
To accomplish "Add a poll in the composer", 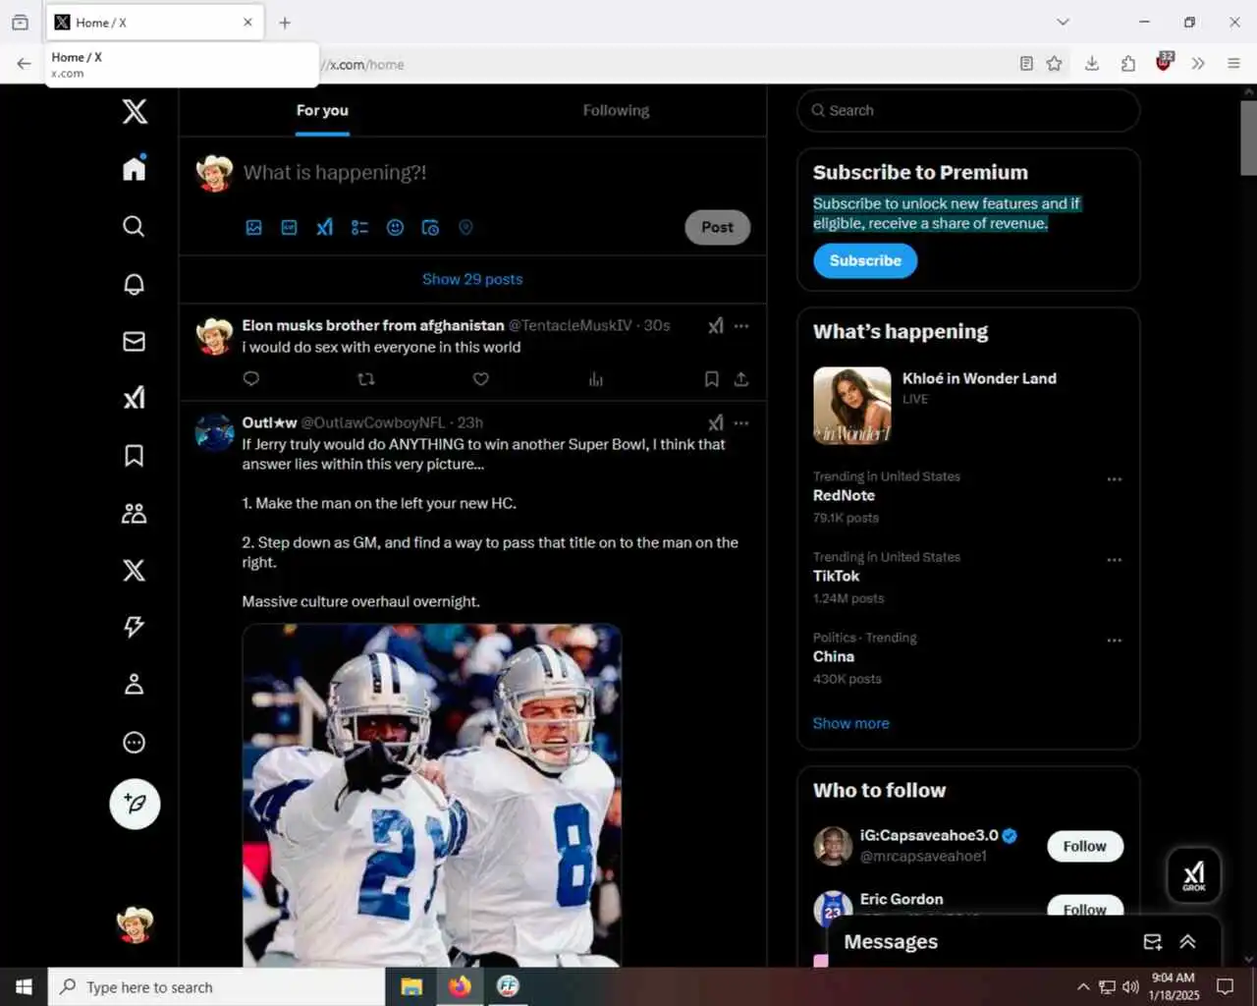I will click(x=359, y=227).
